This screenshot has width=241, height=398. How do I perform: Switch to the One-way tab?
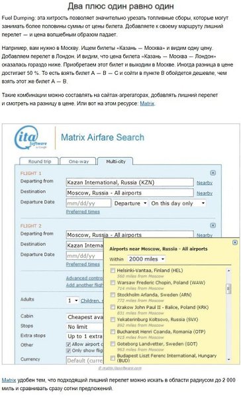click(x=78, y=161)
